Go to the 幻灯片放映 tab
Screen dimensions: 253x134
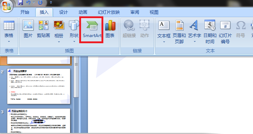pos(109,12)
